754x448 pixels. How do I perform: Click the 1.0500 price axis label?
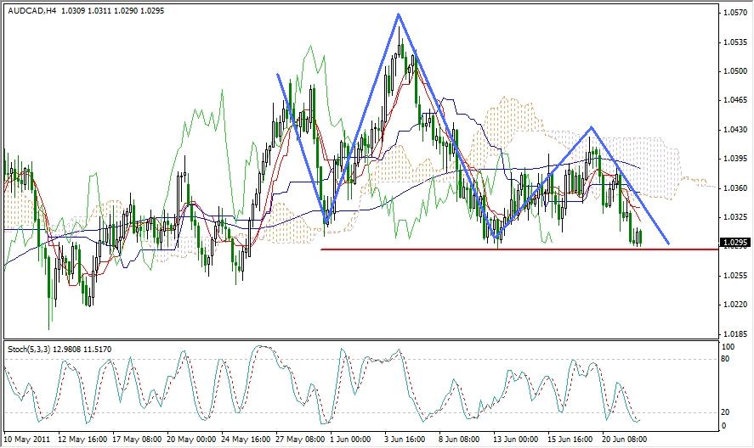(x=734, y=71)
